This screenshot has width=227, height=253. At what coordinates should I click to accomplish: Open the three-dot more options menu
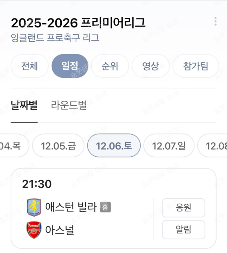point(215,21)
